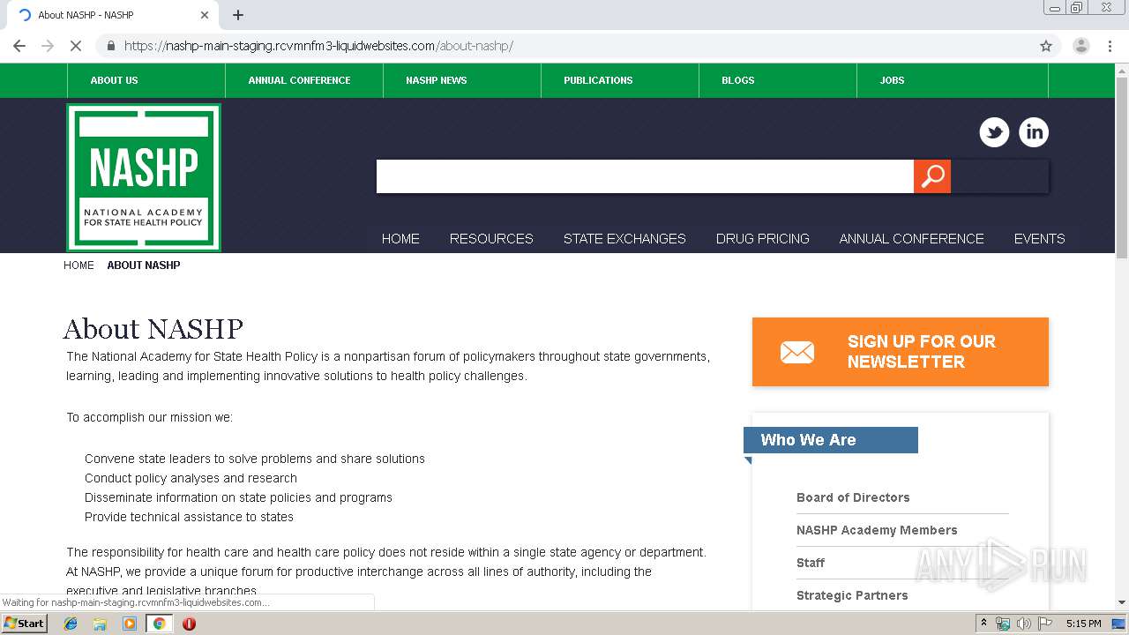Viewport: 1129px width, 635px height.
Task: Click the orange search magnifier button
Action: [932, 176]
